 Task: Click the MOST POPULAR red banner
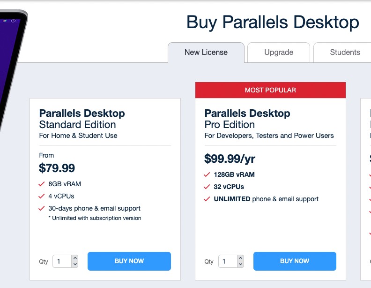270,90
